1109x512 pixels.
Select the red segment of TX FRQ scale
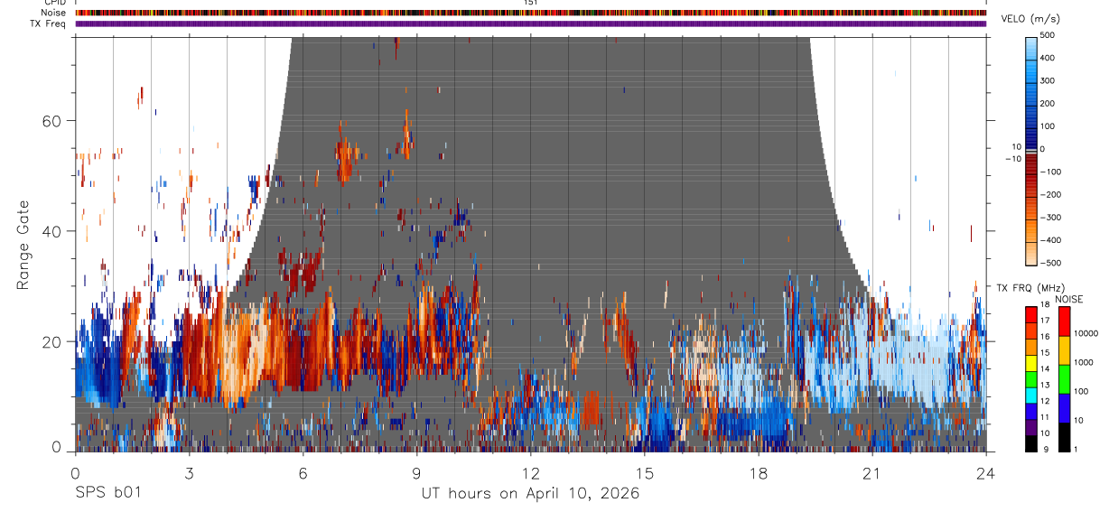pos(1031,314)
